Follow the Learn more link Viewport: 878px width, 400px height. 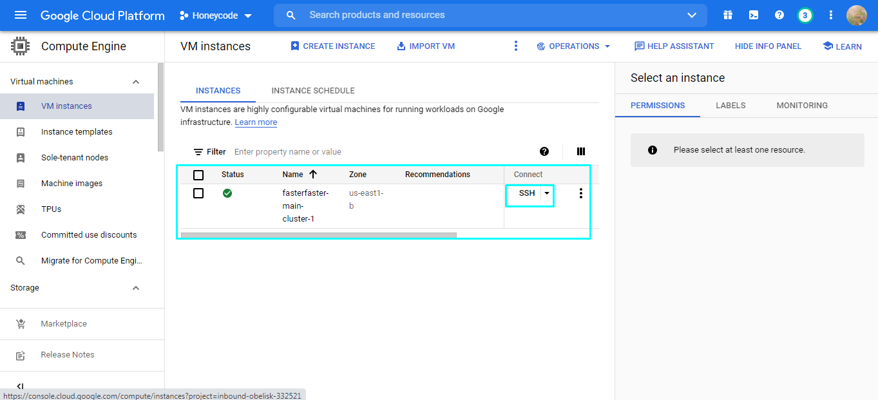(x=256, y=122)
